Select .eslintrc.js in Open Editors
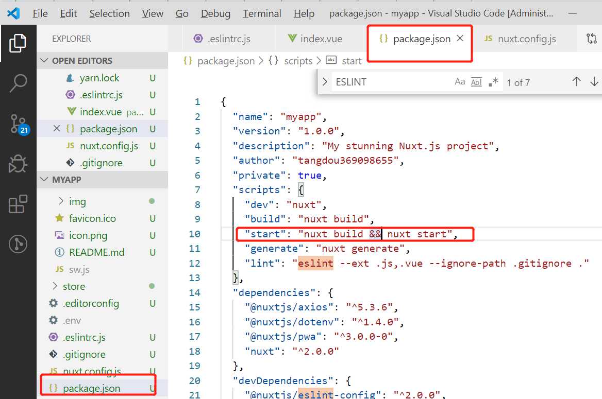Image resolution: width=602 pixels, height=399 pixels. pyautogui.click(x=102, y=95)
